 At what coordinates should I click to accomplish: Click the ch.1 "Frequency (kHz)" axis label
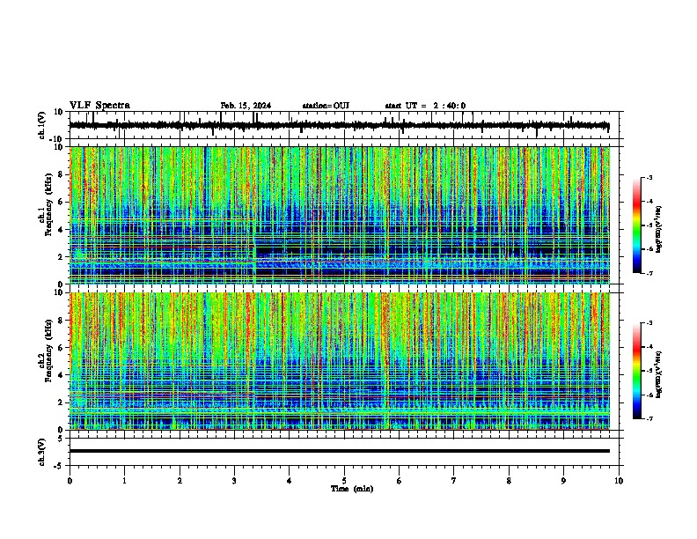(48, 205)
